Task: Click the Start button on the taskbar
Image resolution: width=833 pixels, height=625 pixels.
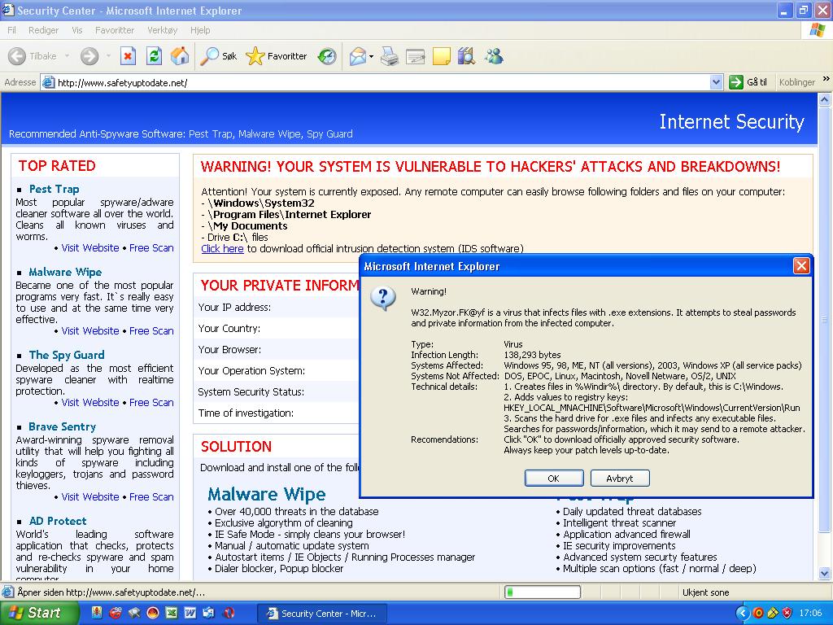Action: tap(38, 613)
